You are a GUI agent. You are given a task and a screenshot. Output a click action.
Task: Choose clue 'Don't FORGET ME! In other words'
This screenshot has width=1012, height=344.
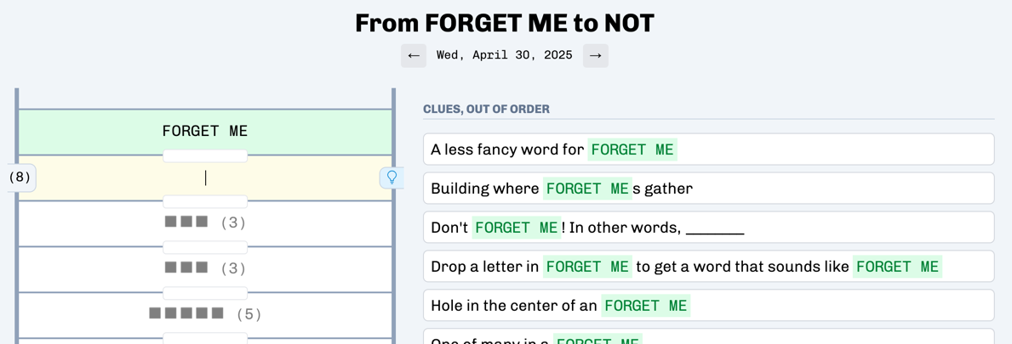pos(709,228)
